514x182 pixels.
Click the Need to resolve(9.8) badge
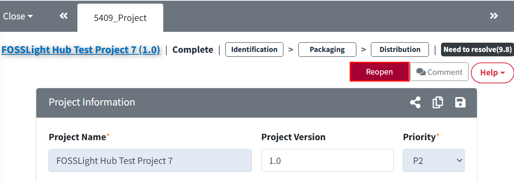click(477, 50)
